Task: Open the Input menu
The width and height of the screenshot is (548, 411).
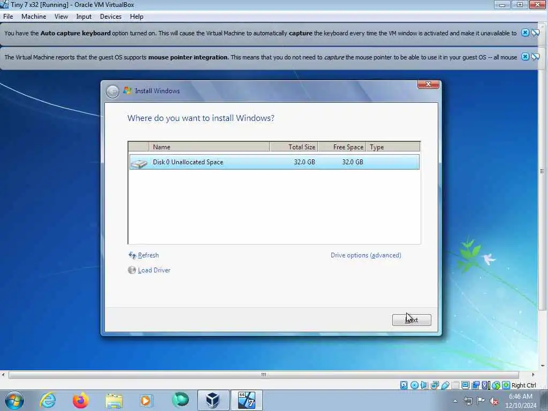Action: [x=84, y=17]
